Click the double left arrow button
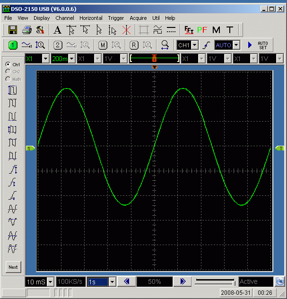287x299 pixels. 126,281
